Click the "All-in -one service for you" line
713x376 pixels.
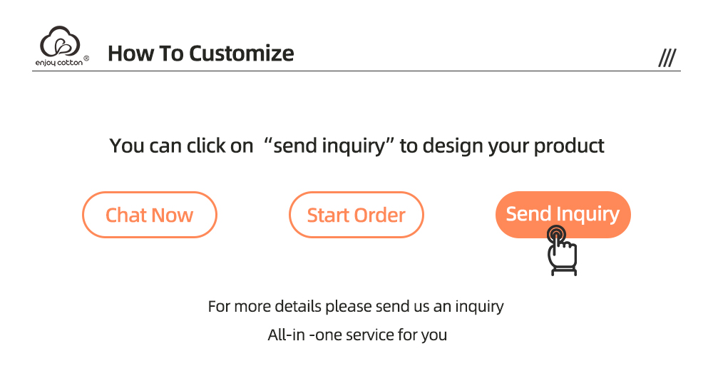coord(357,335)
